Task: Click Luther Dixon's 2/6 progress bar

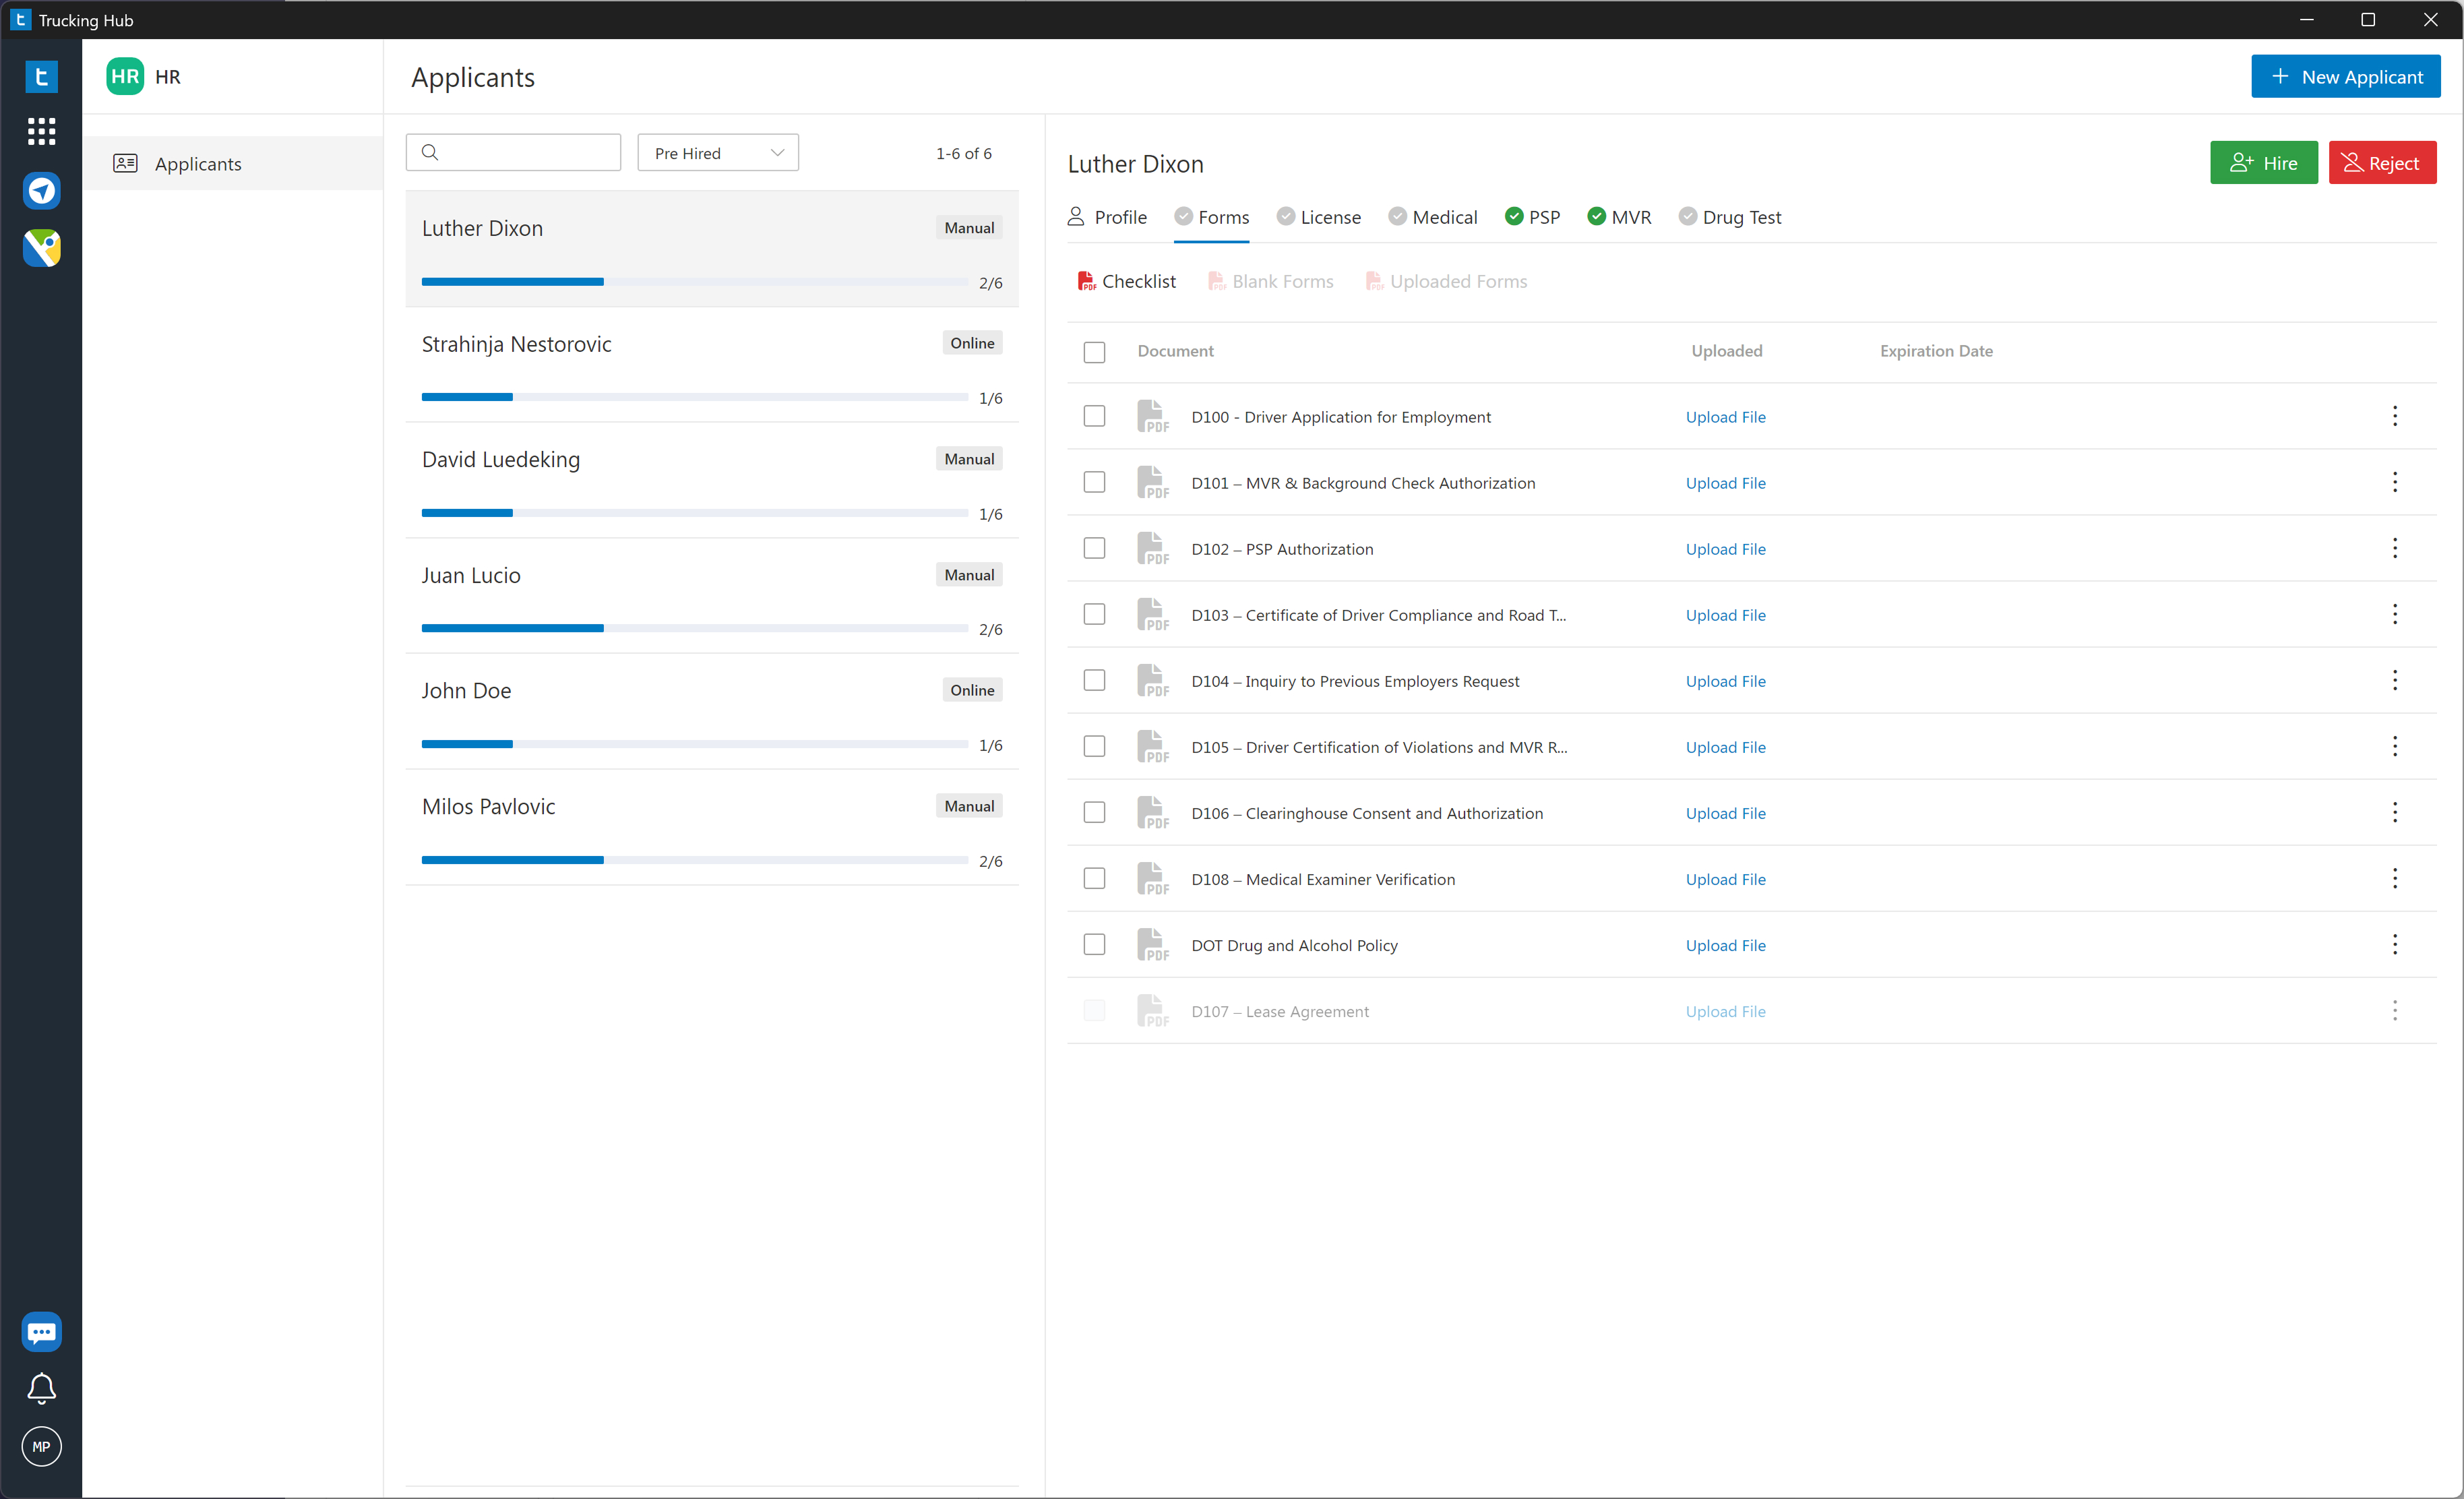Action: click(x=694, y=282)
